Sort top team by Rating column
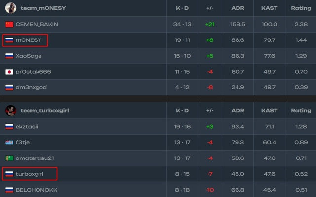The height and width of the screenshot is (197, 316). point(301,8)
